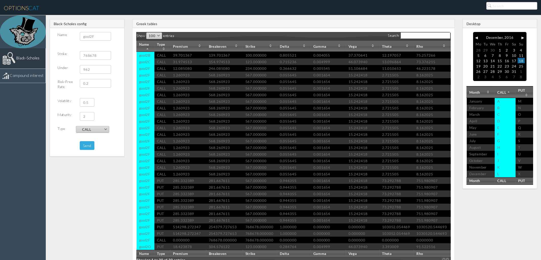The image size is (541, 260).
Task: Open Compound interest from the sidebar menu
Action: click(x=26, y=75)
